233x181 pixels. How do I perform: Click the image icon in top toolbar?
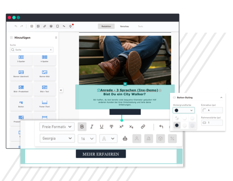[38, 26]
